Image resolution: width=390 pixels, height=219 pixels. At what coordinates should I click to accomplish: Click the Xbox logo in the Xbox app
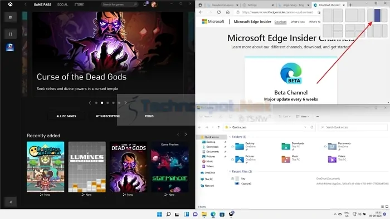[x=10, y=4]
